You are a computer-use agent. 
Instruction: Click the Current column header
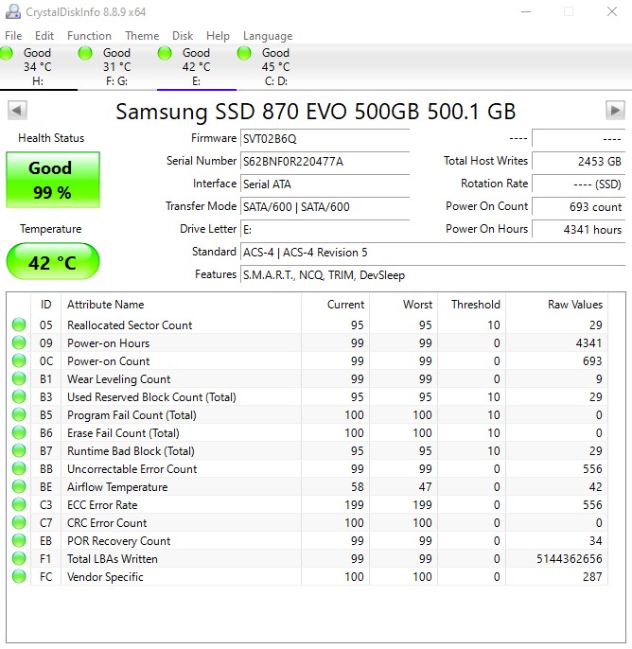click(335, 305)
